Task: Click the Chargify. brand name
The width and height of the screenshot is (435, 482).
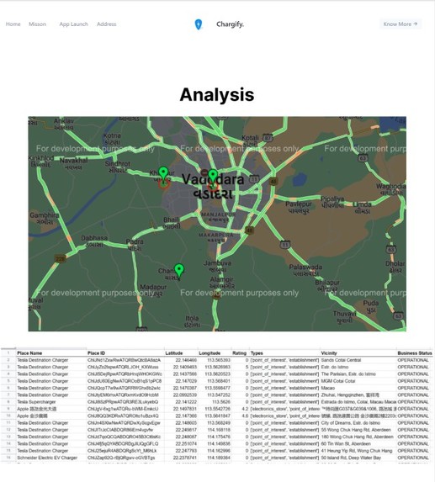Action: pyautogui.click(x=230, y=24)
